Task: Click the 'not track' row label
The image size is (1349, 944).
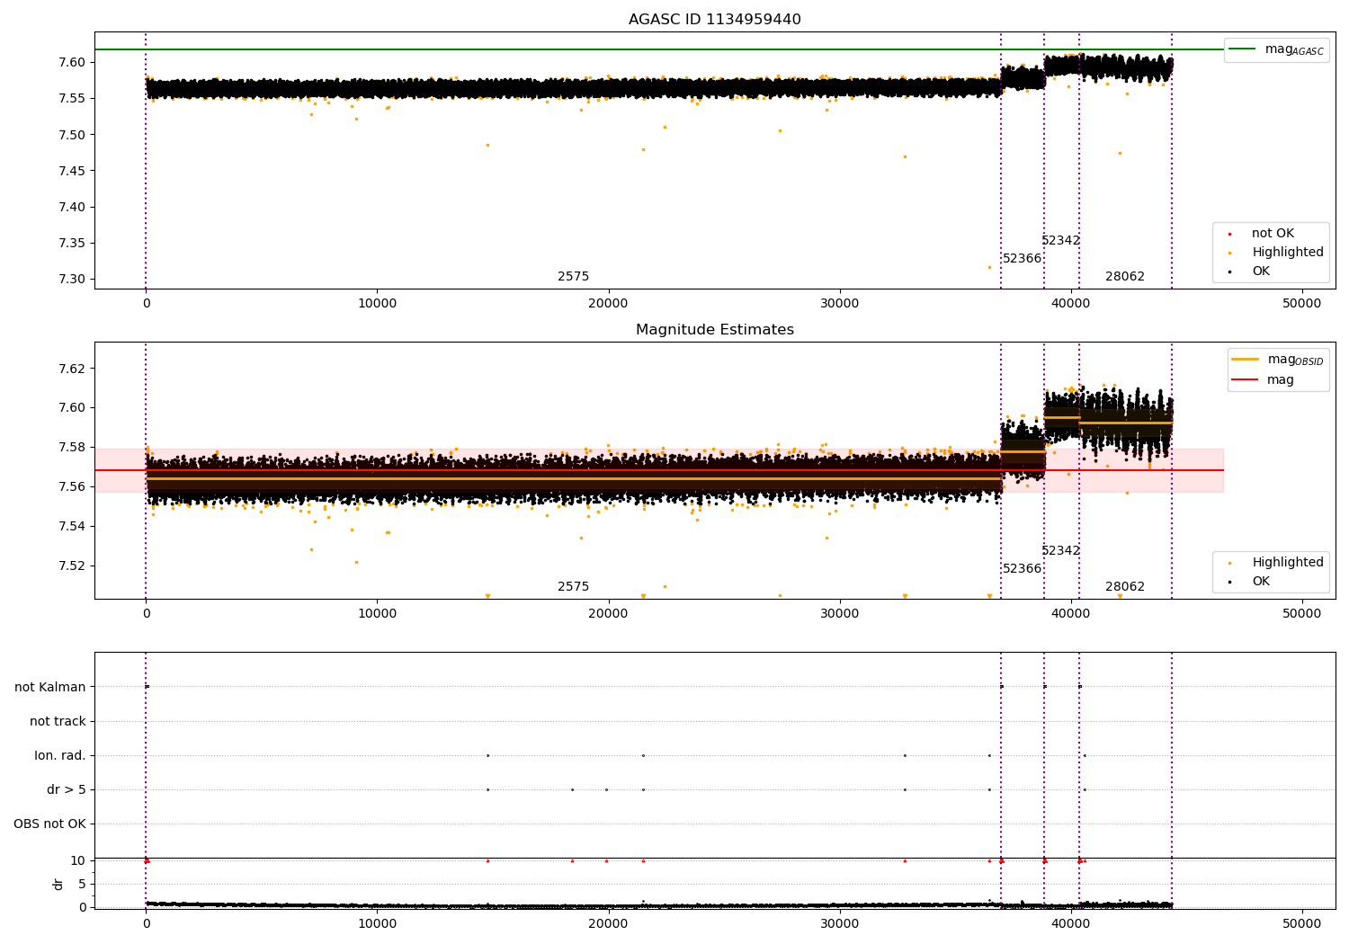Action: (x=58, y=722)
